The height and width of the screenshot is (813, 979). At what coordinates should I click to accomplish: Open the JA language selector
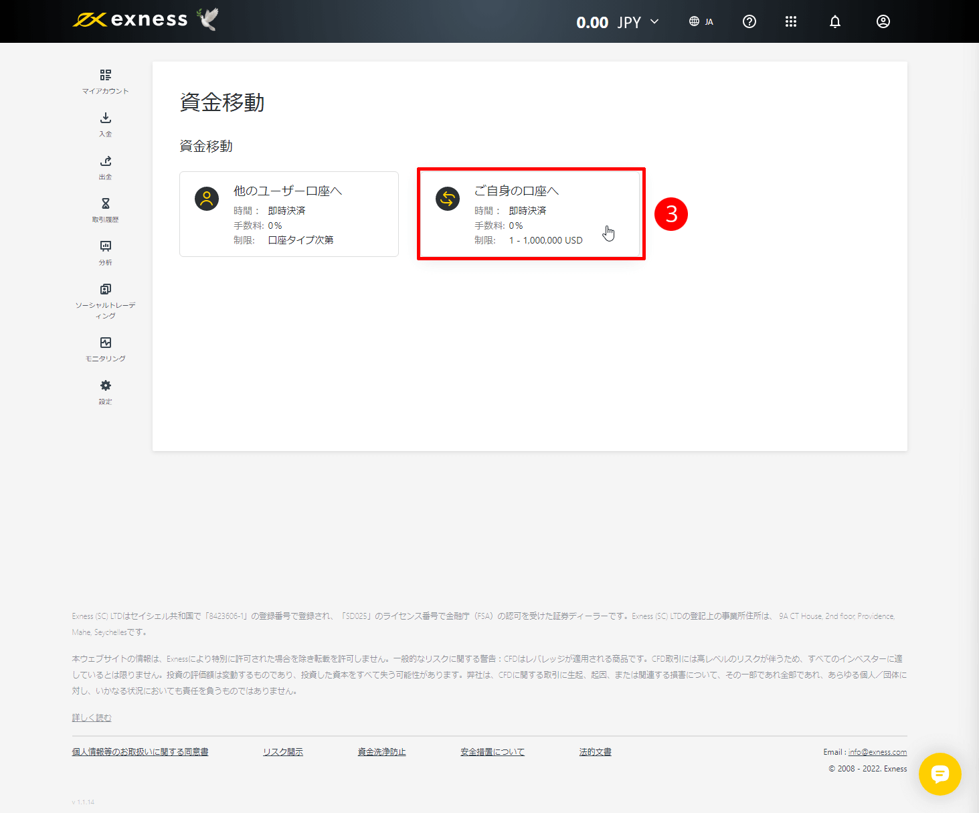[x=701, y=21]
